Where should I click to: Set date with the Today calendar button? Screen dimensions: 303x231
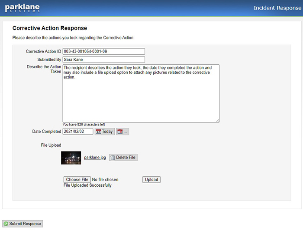105,132
